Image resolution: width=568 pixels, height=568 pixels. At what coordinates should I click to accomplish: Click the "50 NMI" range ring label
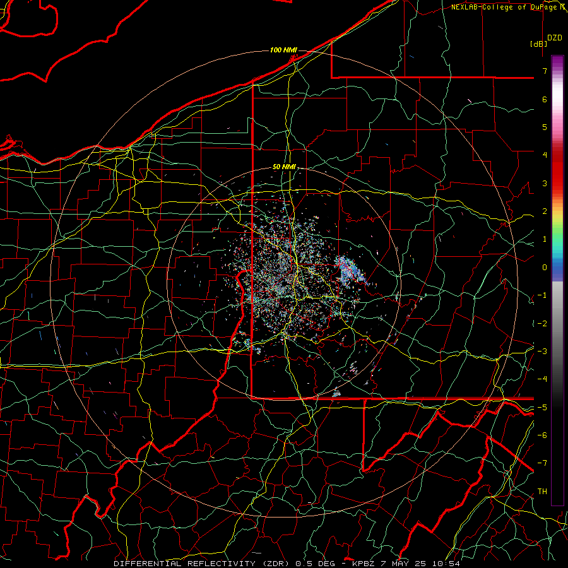click(x=284, y=167)
